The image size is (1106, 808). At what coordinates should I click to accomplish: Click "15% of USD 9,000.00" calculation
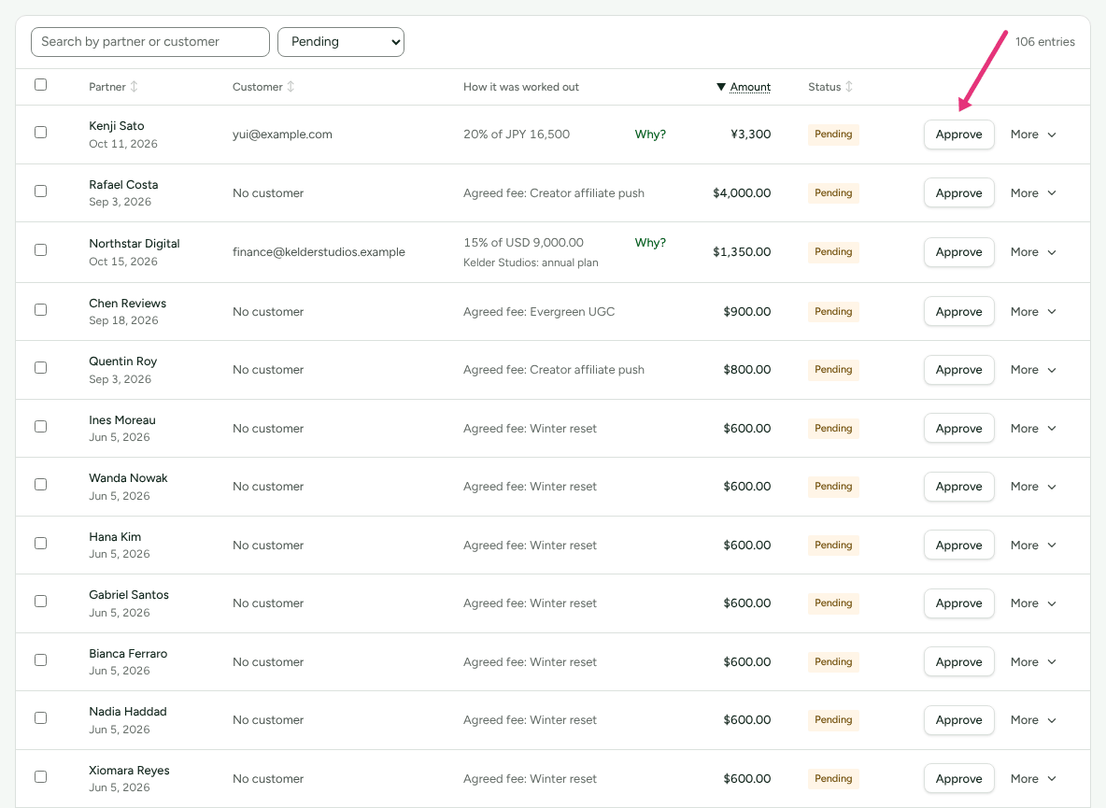point(523,243)
